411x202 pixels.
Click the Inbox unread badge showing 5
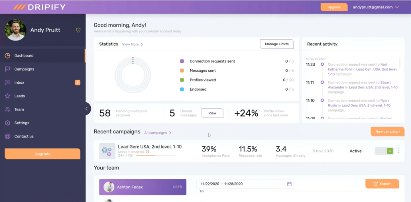point(77,83)
